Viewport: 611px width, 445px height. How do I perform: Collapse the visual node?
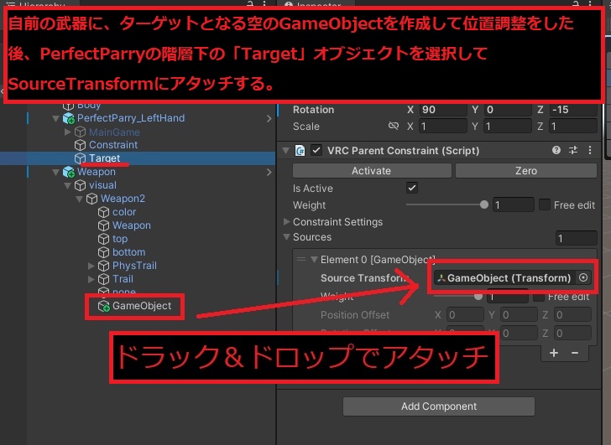pos(67,185)
